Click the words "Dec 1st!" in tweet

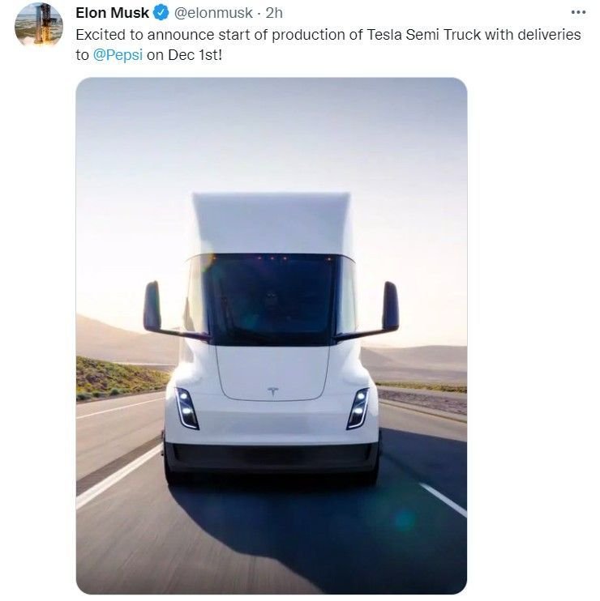(195, 55)
